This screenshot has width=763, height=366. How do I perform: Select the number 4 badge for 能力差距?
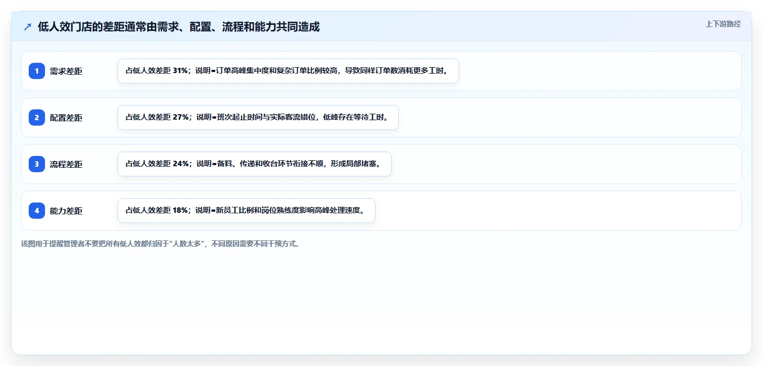coord(37,211)
